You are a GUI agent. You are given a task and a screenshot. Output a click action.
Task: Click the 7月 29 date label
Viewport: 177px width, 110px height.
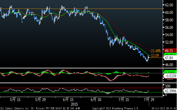[149, 99]
